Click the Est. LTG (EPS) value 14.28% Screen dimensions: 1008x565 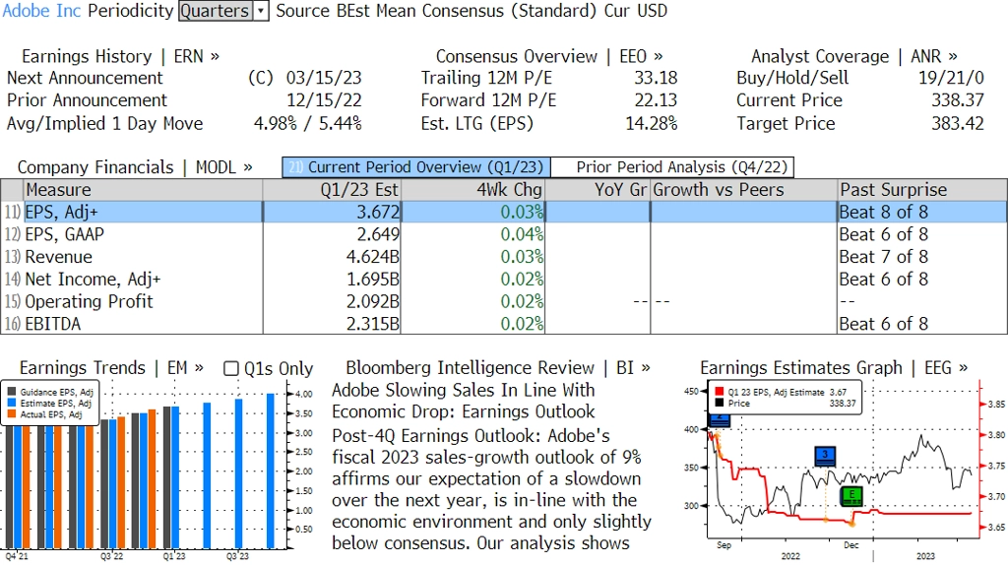652,123
